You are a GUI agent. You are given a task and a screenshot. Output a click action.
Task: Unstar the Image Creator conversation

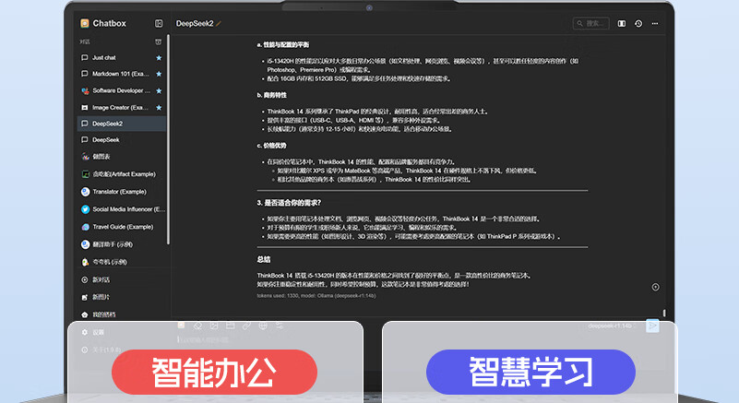tap(159, 108)
